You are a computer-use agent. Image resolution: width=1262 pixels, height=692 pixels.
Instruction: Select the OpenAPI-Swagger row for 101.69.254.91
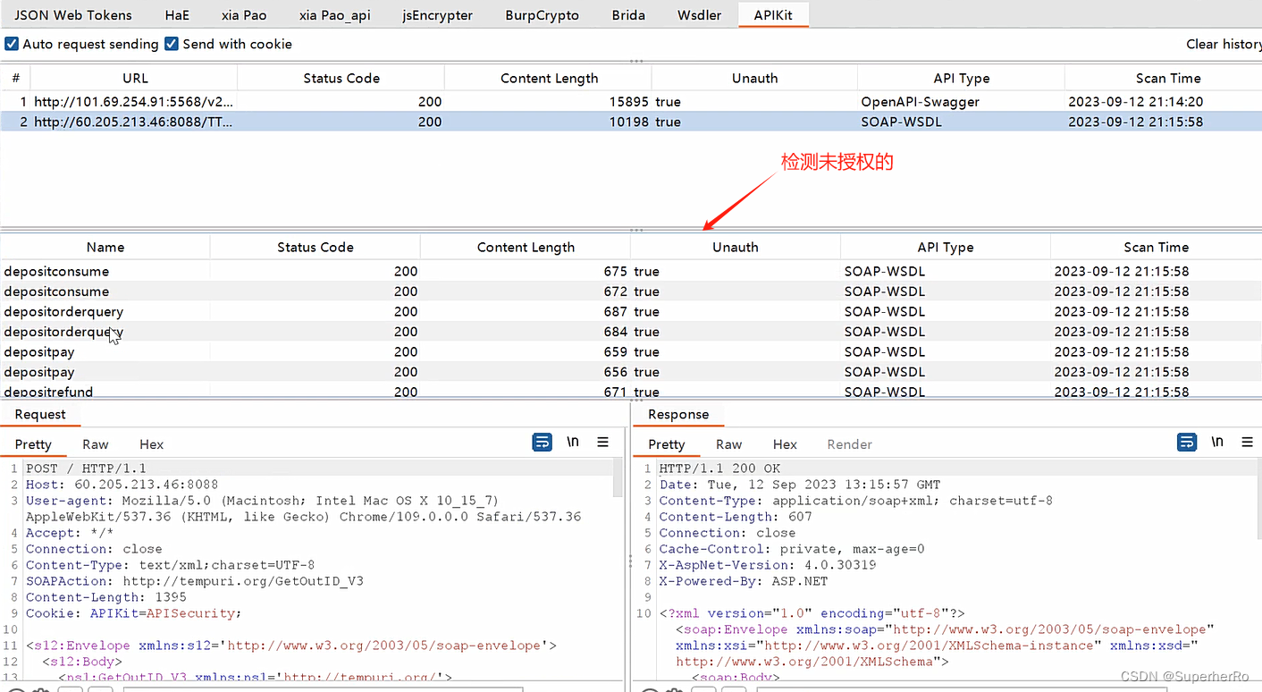click(x=631, y=102)
